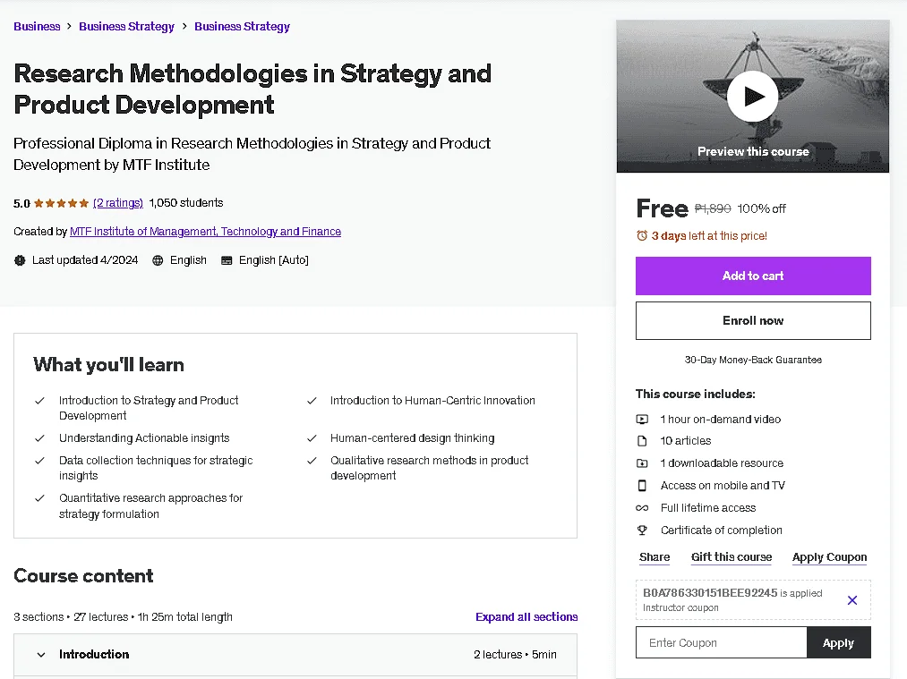
Task: Open the first Business Strategy breadcrumb
Action: (126, 27)
